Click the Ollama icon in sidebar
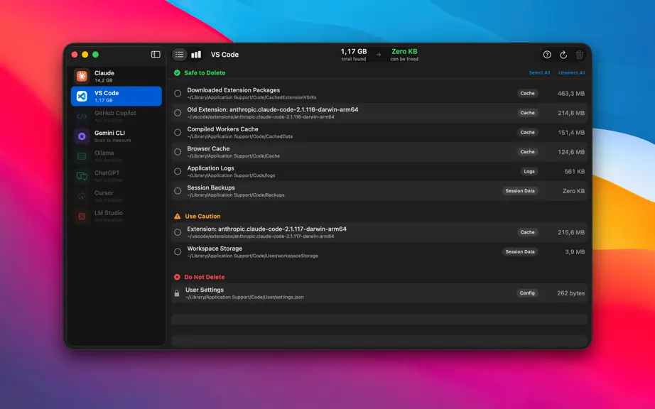Viewport: 655px width, 409px height. click(x=82, y=156)
